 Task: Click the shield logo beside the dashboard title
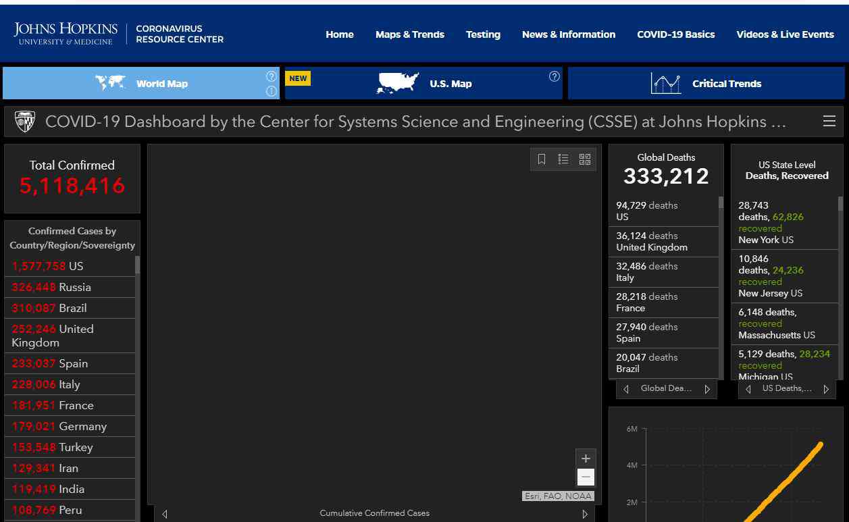pyautogui.click(x=25, y=122)
